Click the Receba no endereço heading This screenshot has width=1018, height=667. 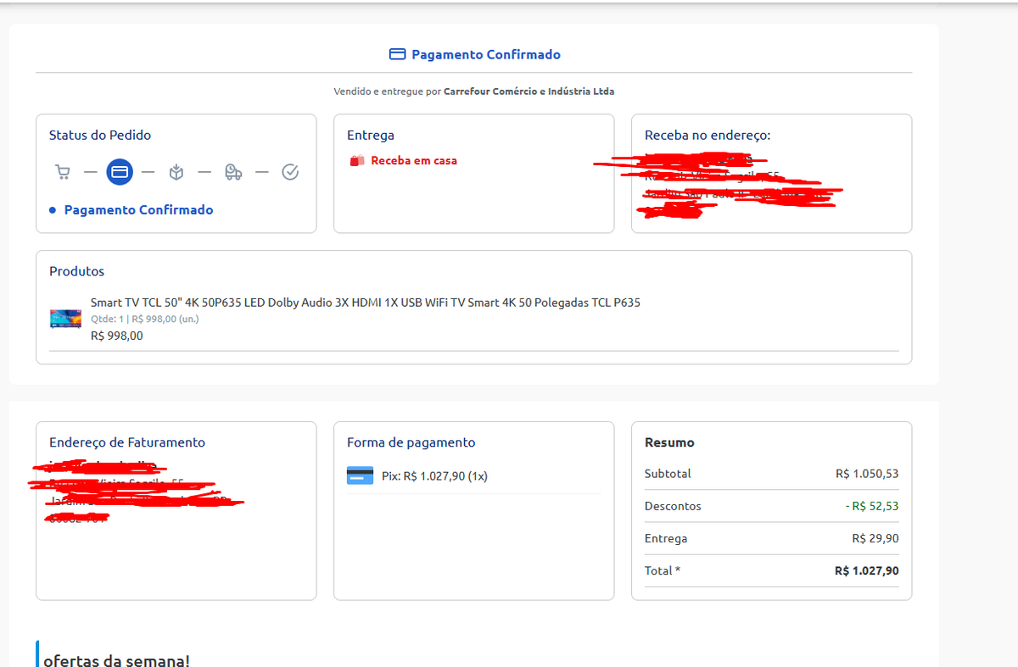708,135
